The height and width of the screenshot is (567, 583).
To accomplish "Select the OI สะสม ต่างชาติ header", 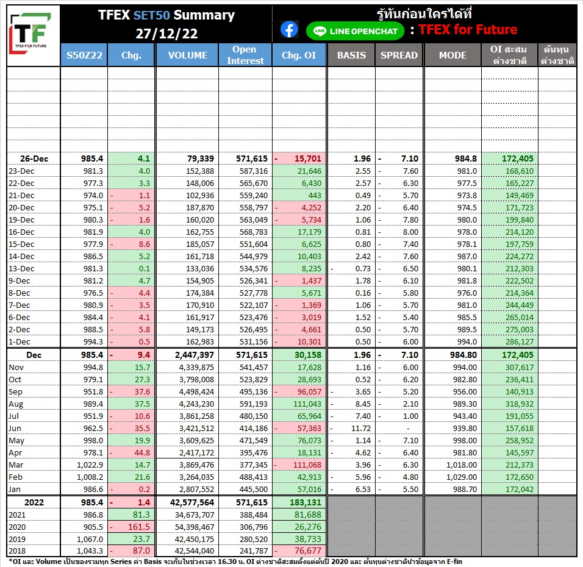I will [x=509, y=55].
